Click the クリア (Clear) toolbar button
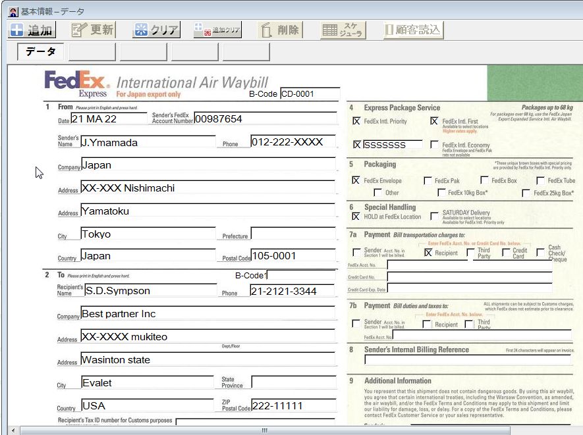 pyautogui.click(x=156, y=30)
